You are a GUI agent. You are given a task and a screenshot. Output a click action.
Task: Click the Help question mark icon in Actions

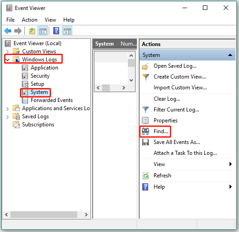click(x=145, y=187)
